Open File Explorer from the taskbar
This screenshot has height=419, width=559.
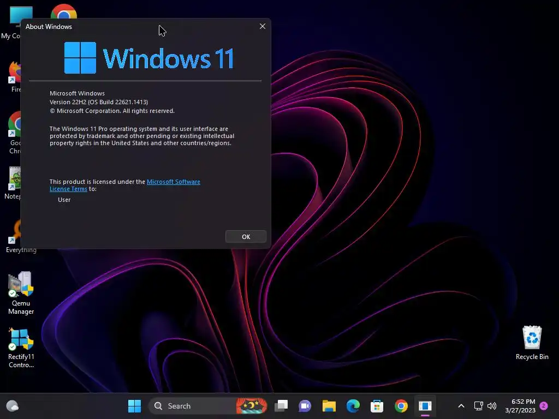pyautogui.click(x=329, y=406)
